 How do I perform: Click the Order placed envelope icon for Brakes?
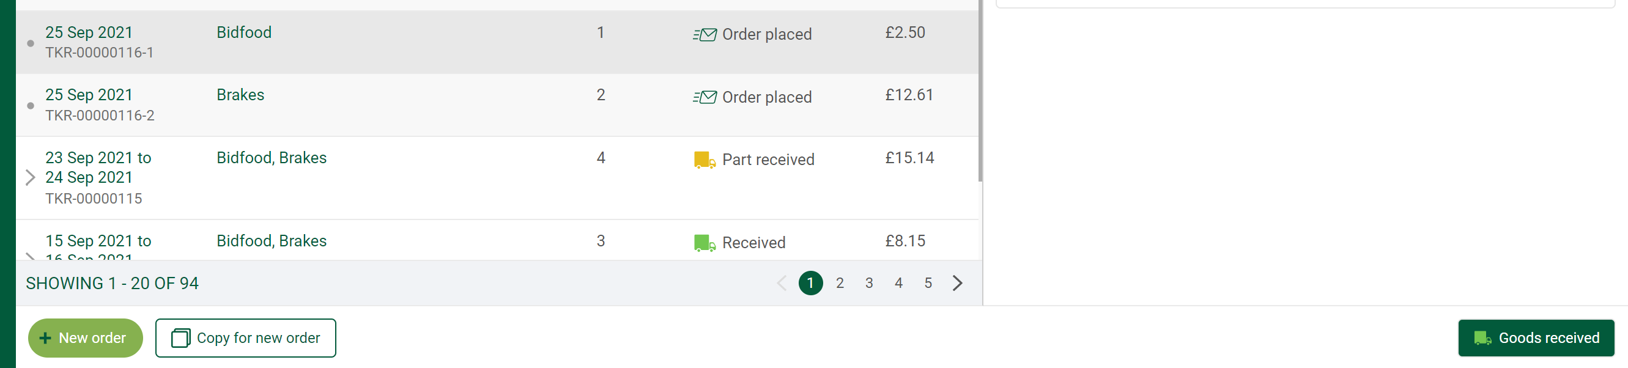point(705,97)
